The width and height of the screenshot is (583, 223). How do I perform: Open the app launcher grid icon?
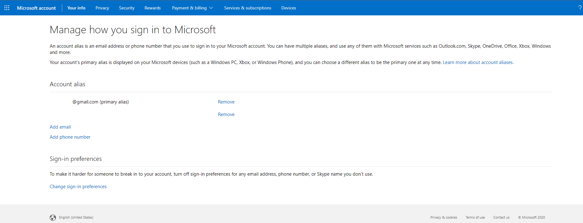coord(7,8)
